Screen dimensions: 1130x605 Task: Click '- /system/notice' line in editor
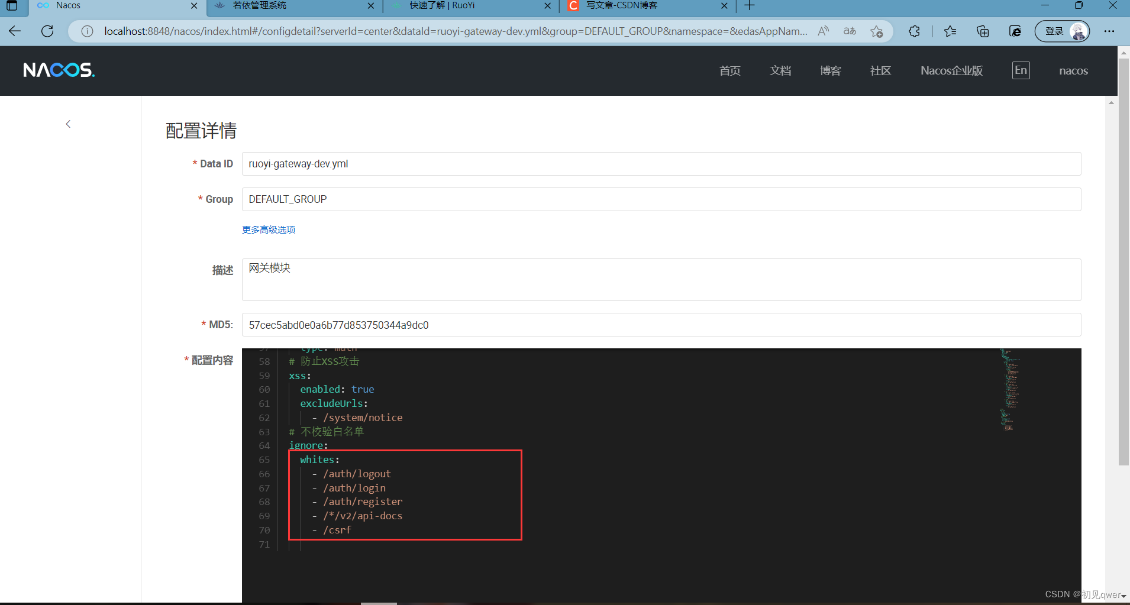pyautogui.click(x=357, y=418)
